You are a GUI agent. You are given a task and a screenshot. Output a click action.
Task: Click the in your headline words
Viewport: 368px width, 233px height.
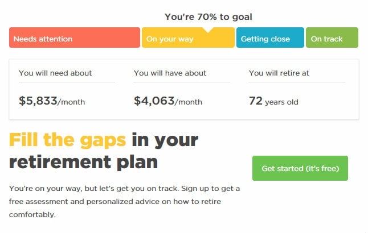(x=165, y=140)
